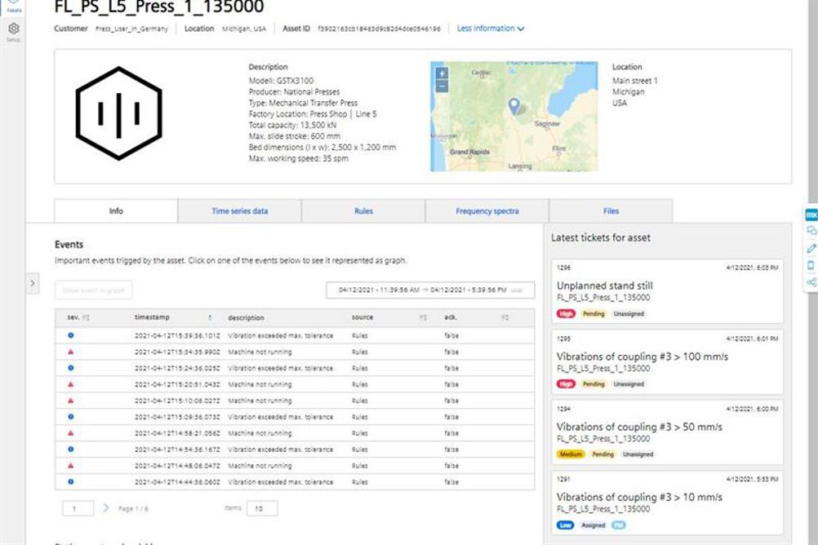Viewport: 818px width, 545px height.
Task: Toggle sort arrow on timestamp column header
Action: tap(210, 317)
